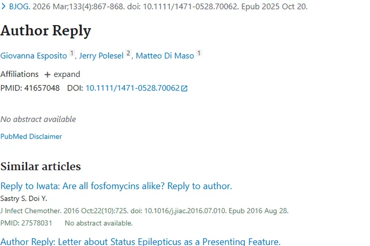Open author Matteo Di Maso's link
The height and width of the screenshot is (246, 370).
coord(165,56)
